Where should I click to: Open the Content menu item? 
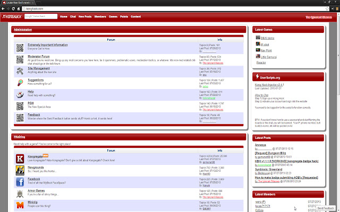click(136, 16)
